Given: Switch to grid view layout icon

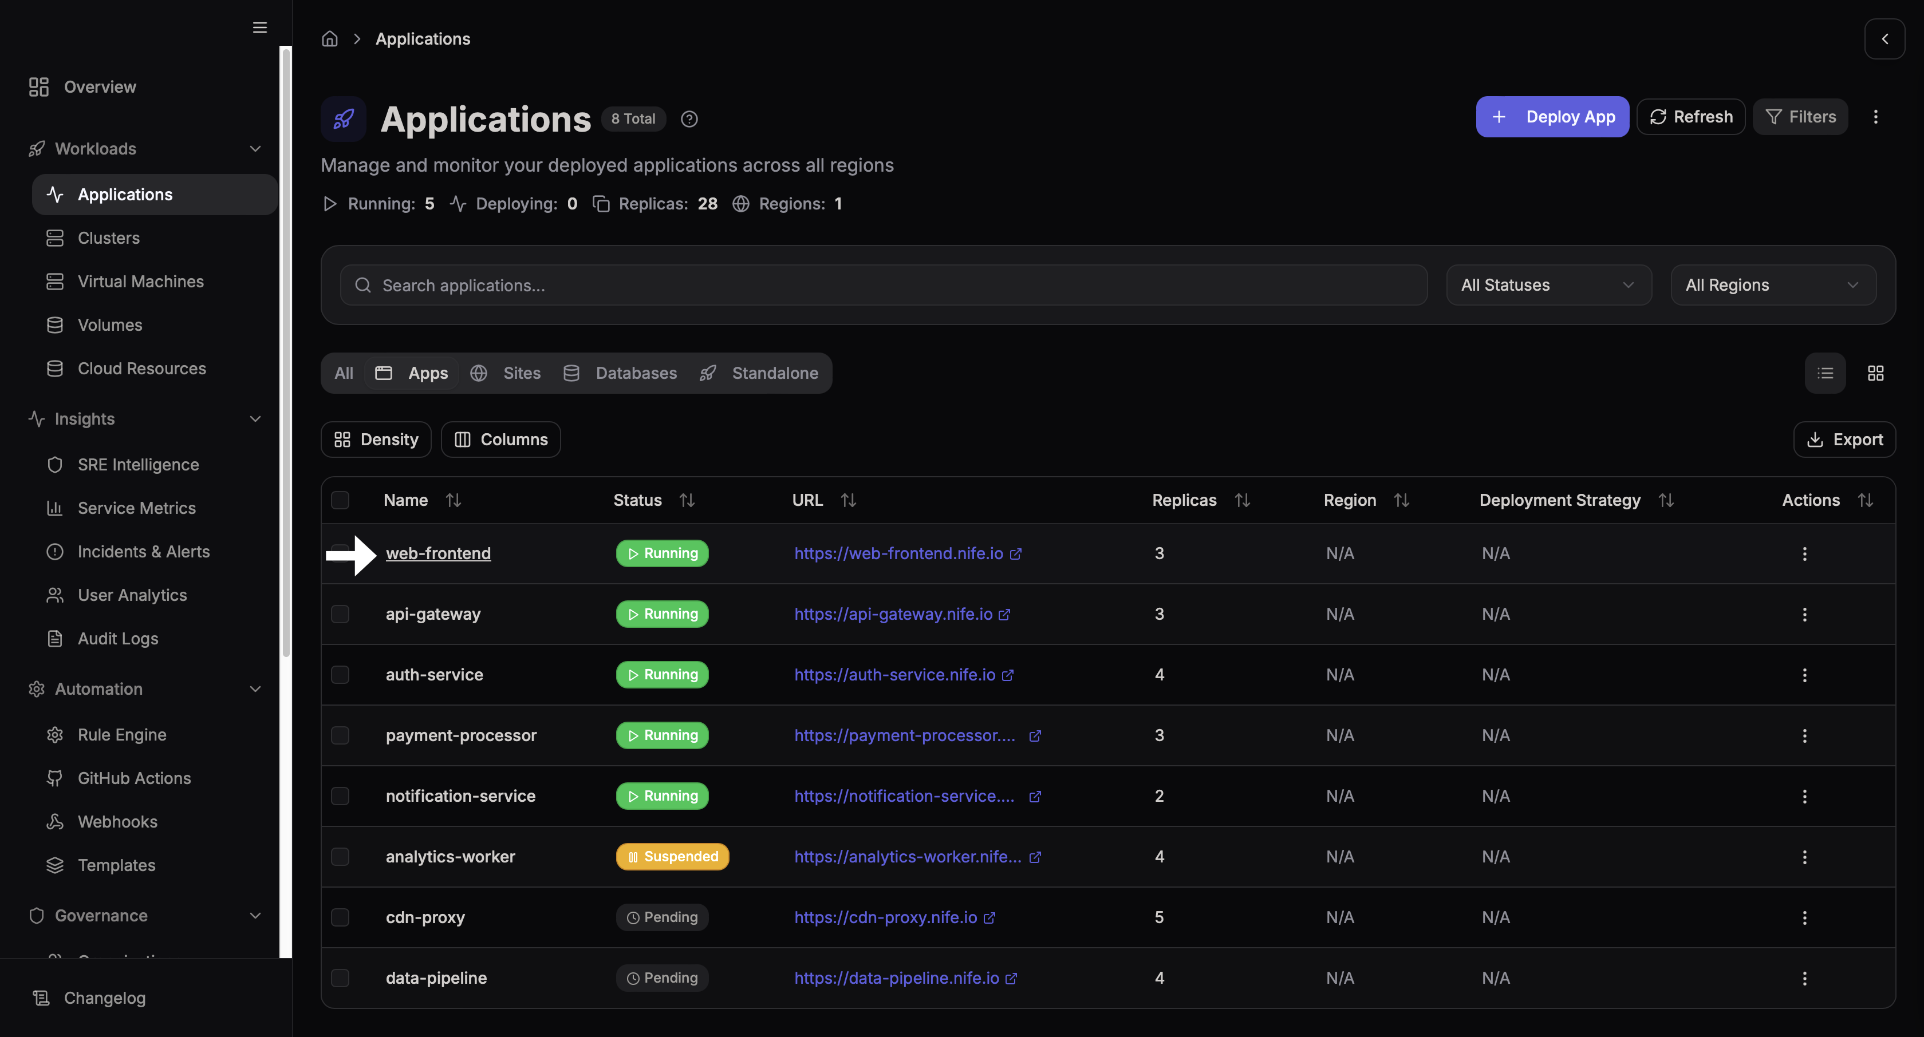Looking at the screenshot, I should [1875, 373].
